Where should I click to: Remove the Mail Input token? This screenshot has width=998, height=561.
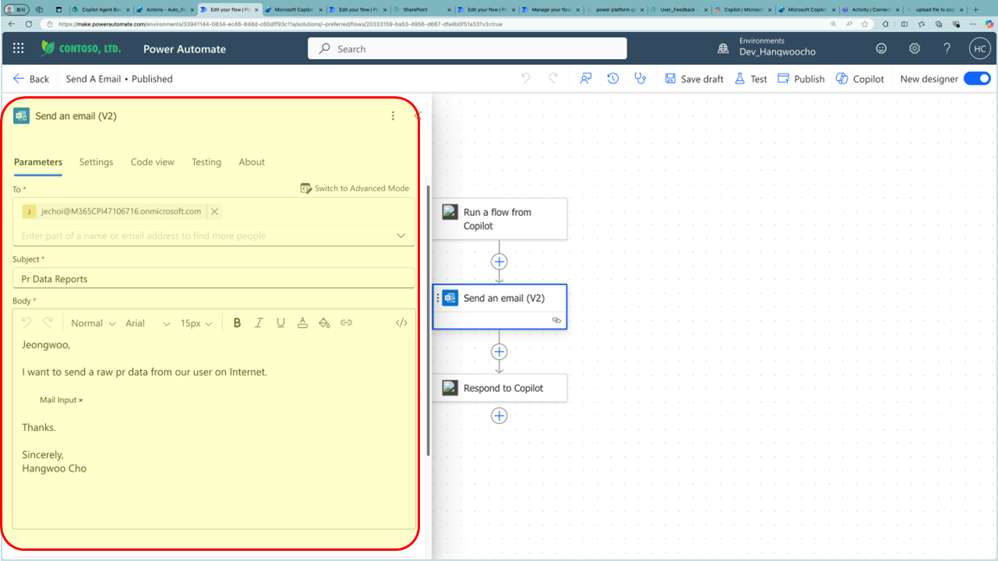pos(81,401)
